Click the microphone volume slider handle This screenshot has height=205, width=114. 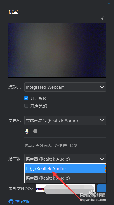pos(35,131)
